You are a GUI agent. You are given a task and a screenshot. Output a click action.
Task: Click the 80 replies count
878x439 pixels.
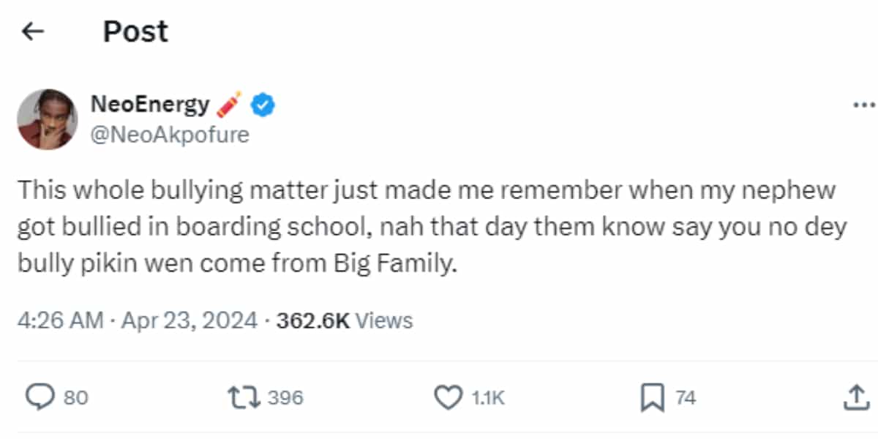coord(75,397)
